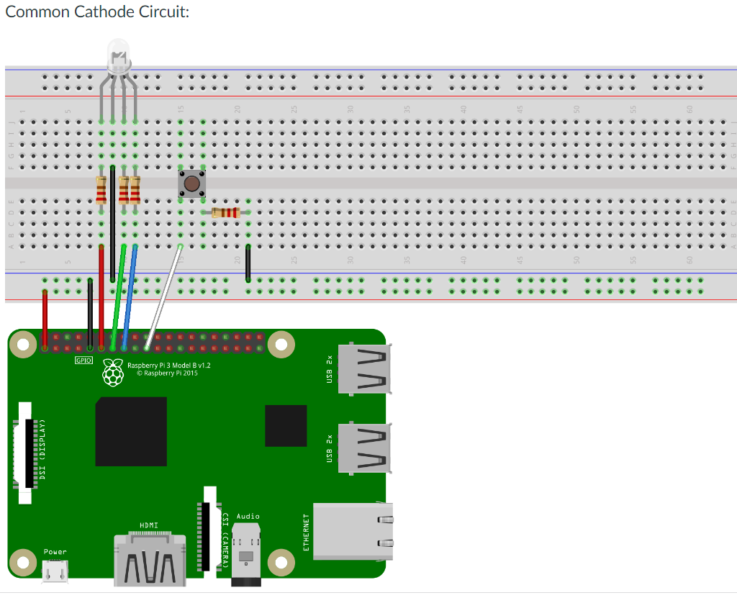
Task: Select the horizontal resistor near the button
Action: (x=225, y=212)
